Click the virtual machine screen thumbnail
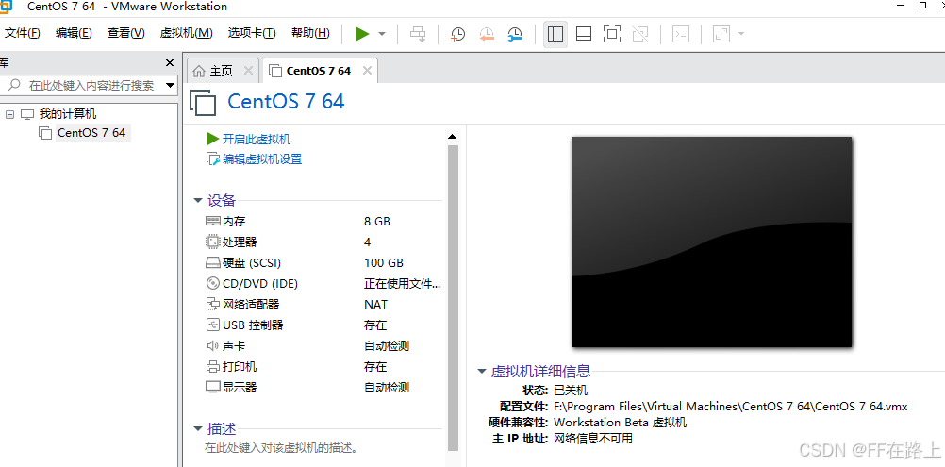Screen dimensions: 945x467 [712, 242]
